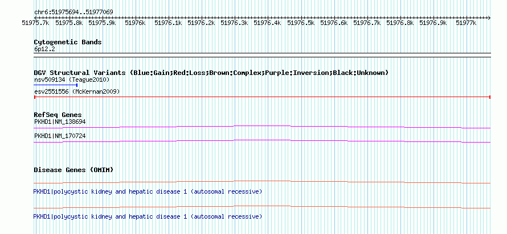
Task: Select the Cytogenetic Bands track title
Action: click(68, 42)
